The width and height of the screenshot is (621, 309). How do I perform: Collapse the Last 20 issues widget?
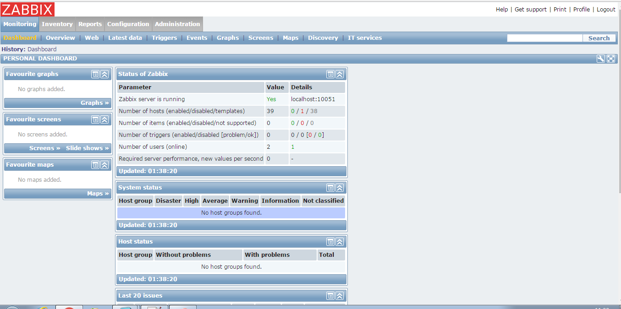coord(340,296)
